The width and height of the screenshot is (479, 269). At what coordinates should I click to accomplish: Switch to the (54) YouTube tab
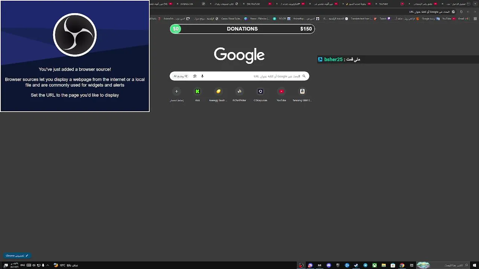click(257, 4)
